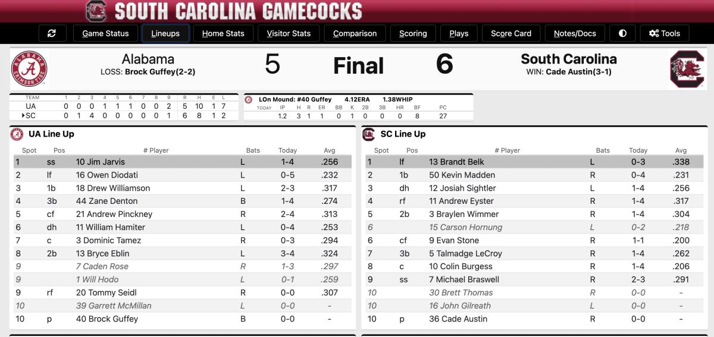Select Jim Jarvis row in UA lineup

183,162
